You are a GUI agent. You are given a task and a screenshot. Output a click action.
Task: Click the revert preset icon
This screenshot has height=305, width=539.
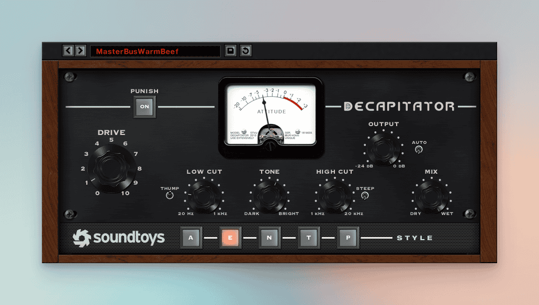pos(245,51)
